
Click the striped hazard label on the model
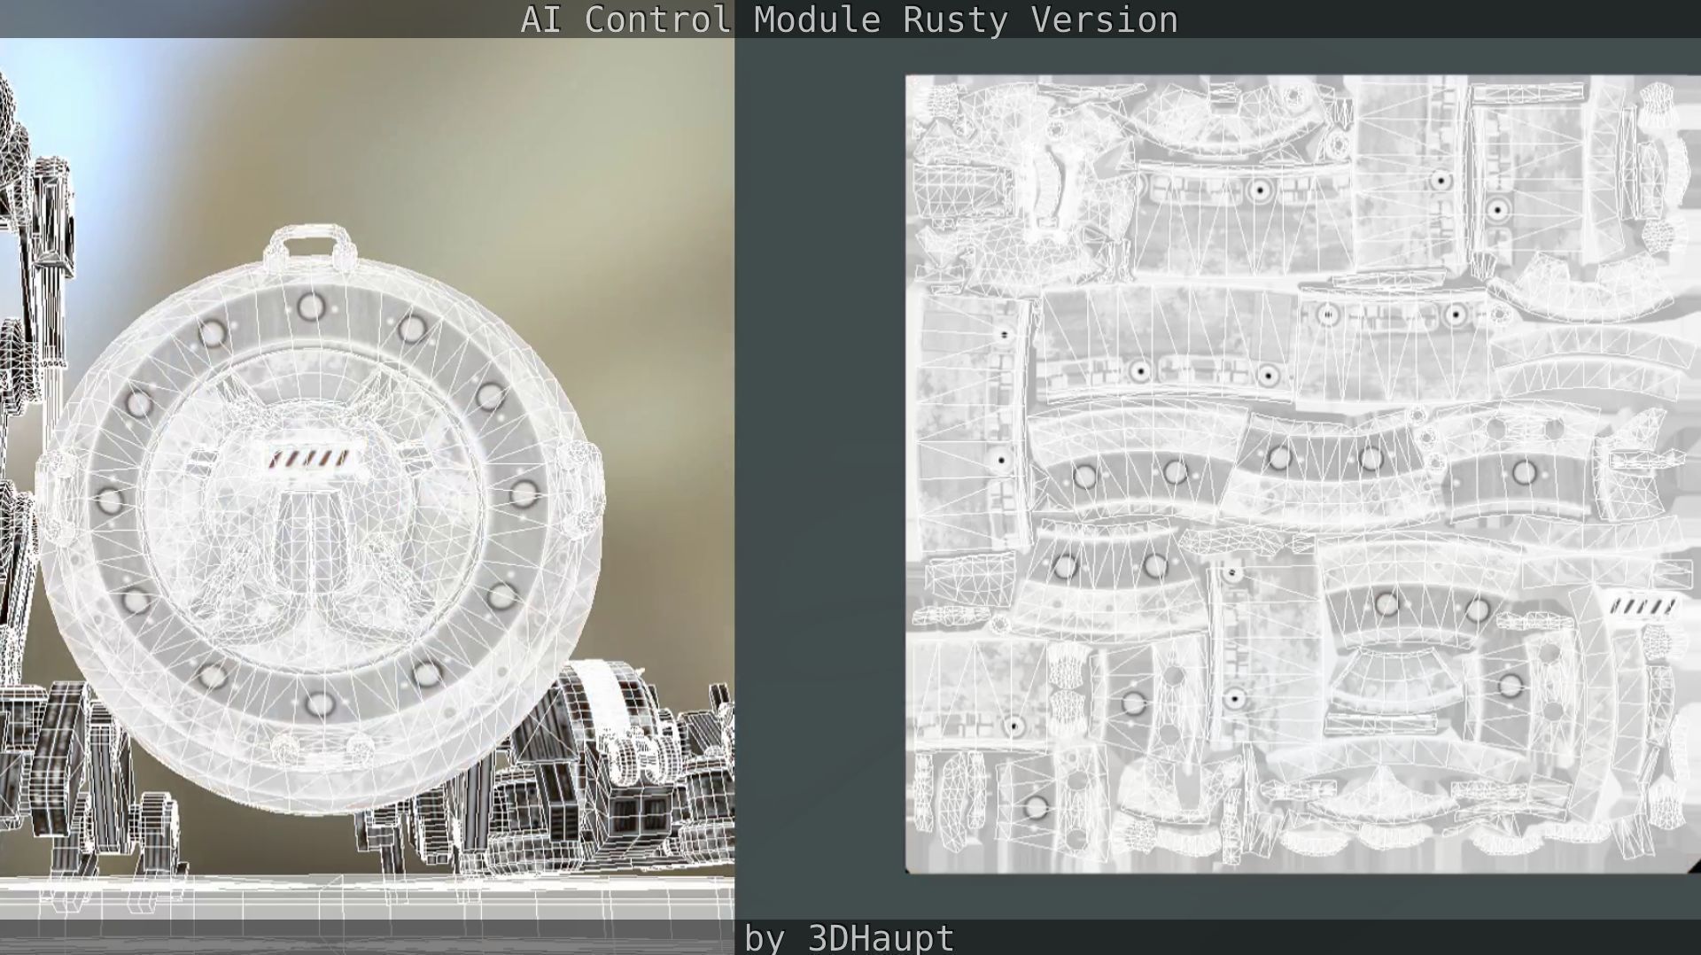pyautogui.click(x=309, y=459)
